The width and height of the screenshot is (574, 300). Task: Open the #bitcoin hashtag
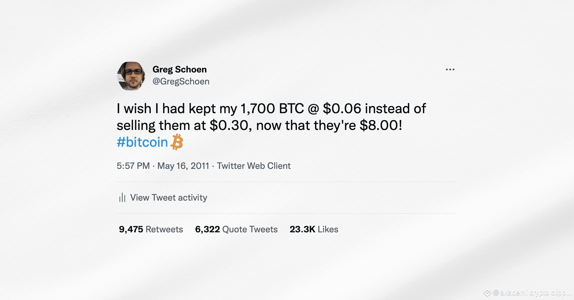tap(142, 142)
